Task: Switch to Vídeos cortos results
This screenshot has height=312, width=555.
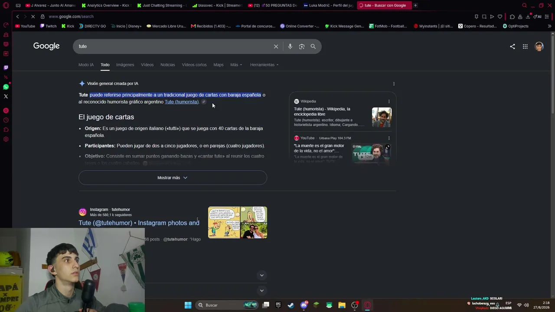Action: tap(194, 65)
